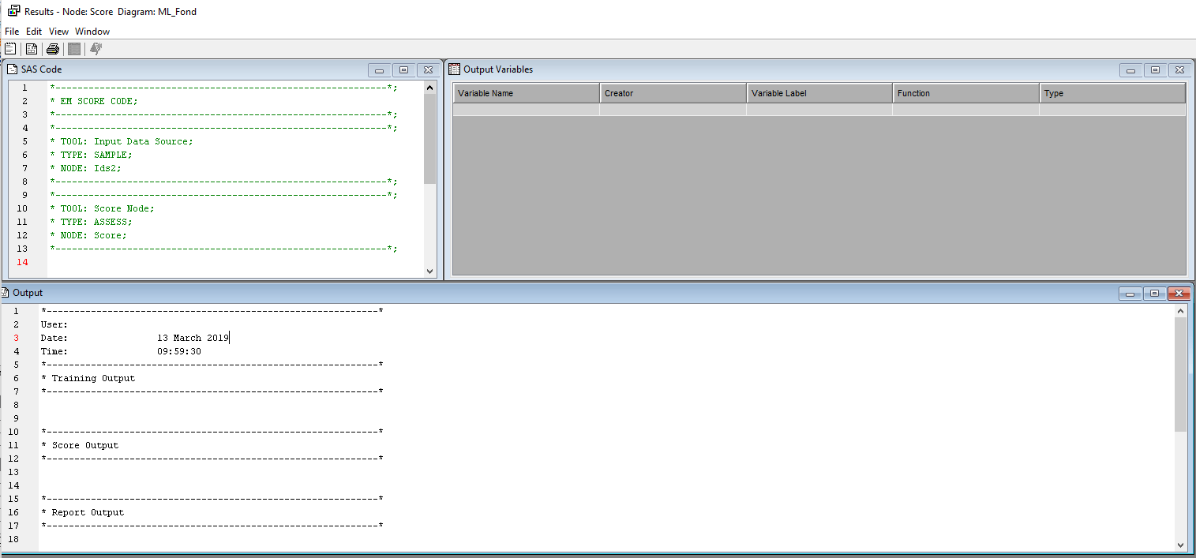This screenshot has height=558, width=1196.
Task: Click the printer icon in the toolbar
Action: [x=52, y=48]
